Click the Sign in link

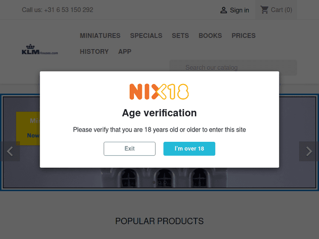(x=239, y=10)
